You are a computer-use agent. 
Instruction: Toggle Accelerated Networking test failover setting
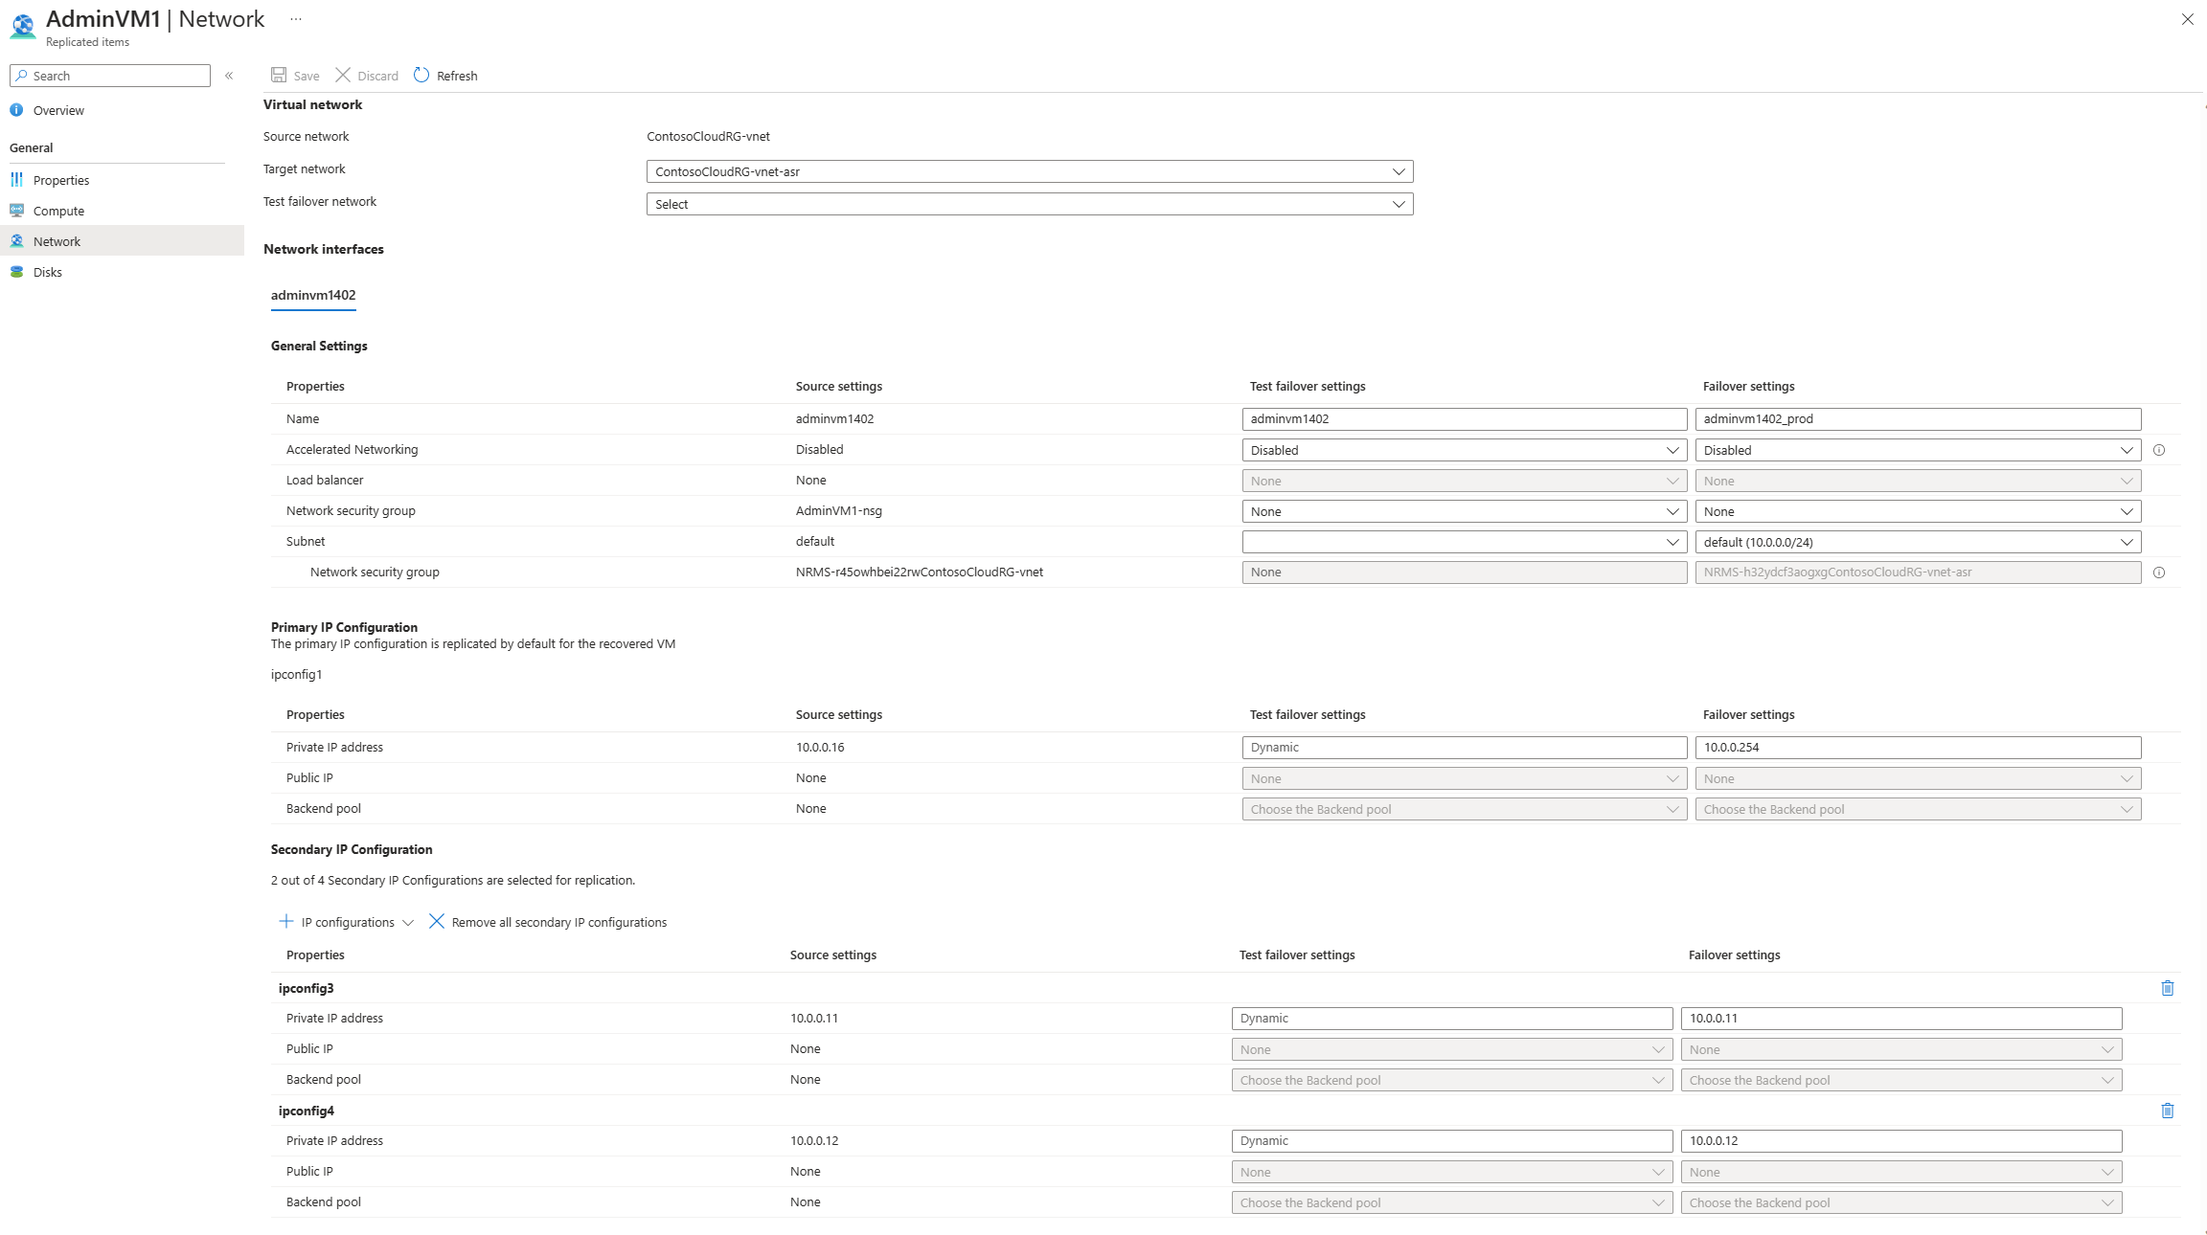(x=1461, y=450)
